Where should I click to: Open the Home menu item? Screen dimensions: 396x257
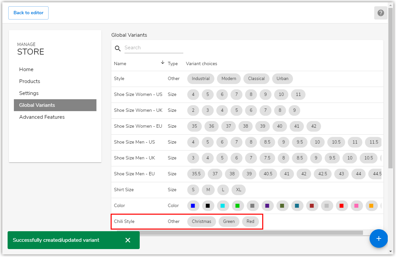coord(26,69)
